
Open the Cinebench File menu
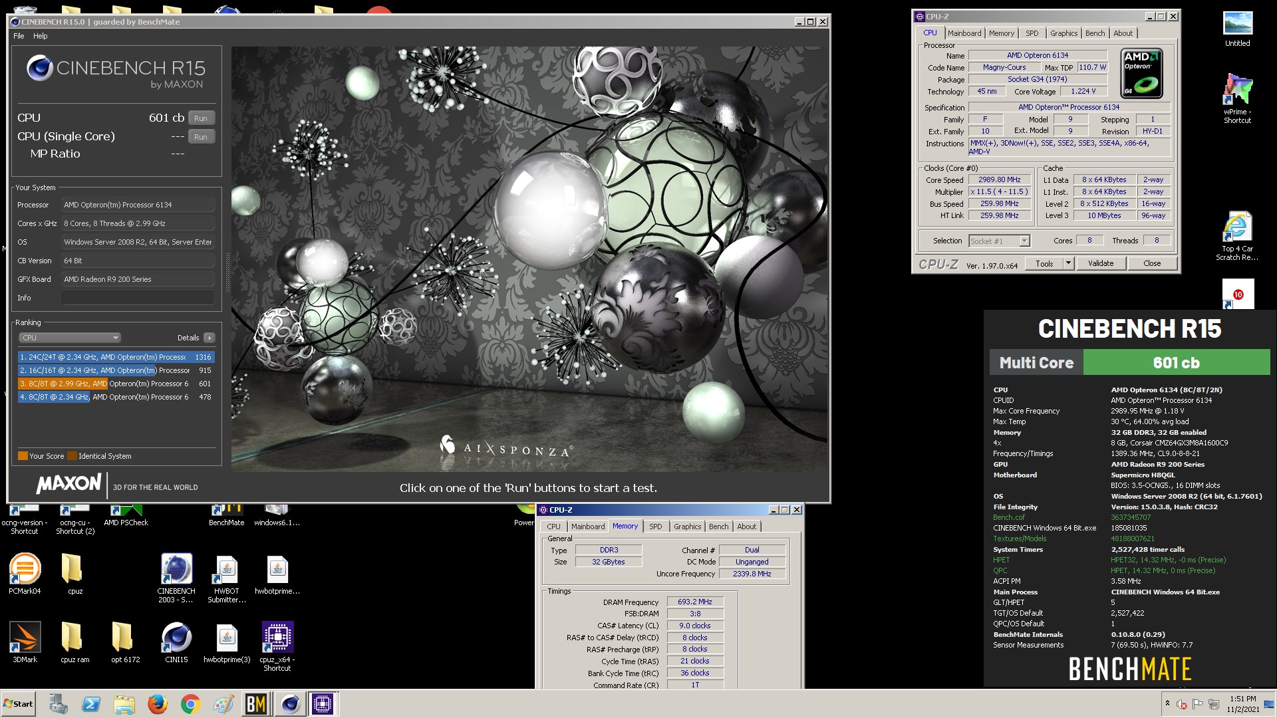[19, 36]
